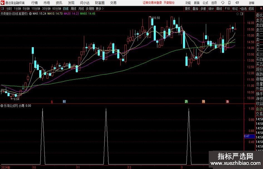This screenshot has width=263, height=169.
Task: Toggle 复权 price adjustment
Action: [188, 9]
